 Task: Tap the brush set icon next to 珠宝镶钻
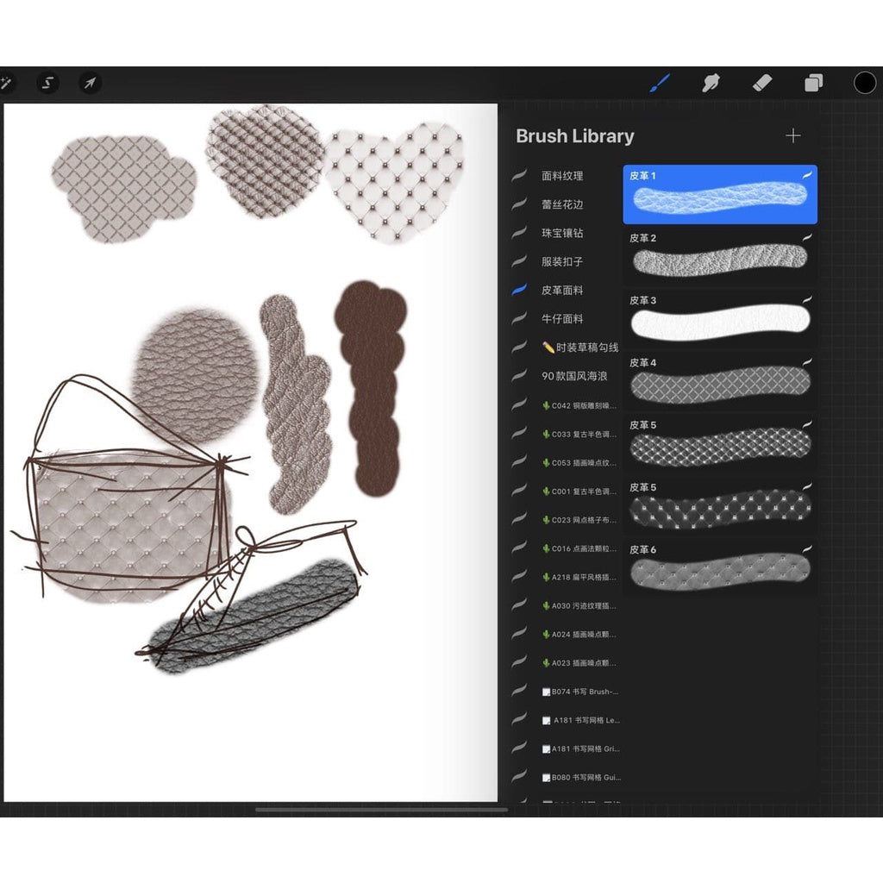click(x=518, y=233)
